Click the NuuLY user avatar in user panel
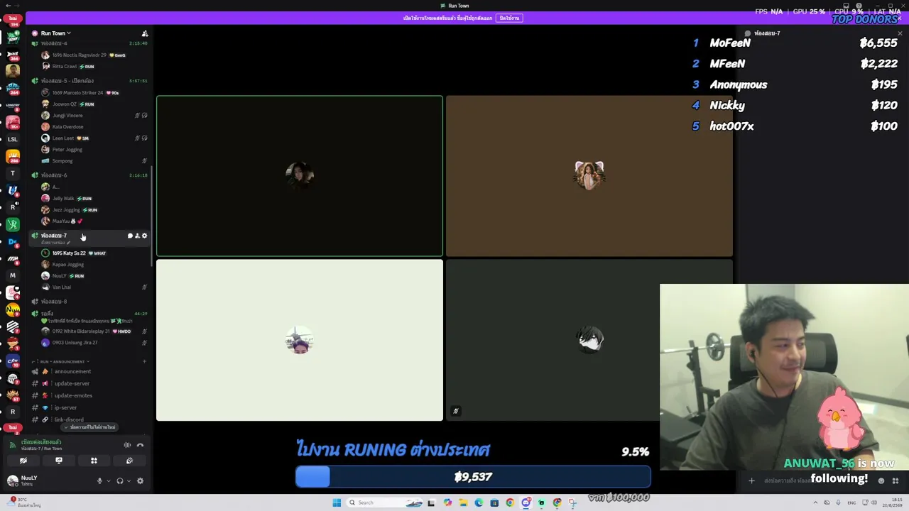This screenshot has height=511, width=909. [x=12, y=480]
